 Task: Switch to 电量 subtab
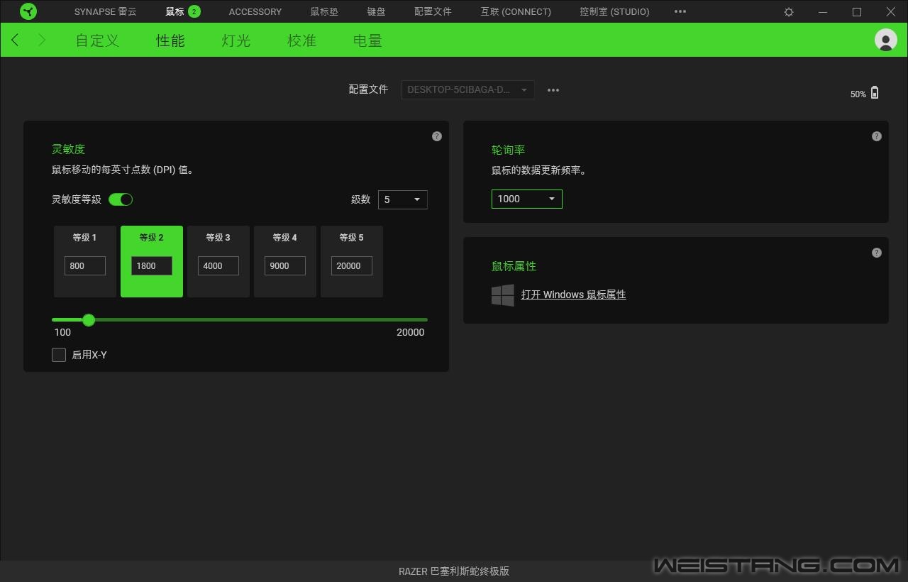367,40
